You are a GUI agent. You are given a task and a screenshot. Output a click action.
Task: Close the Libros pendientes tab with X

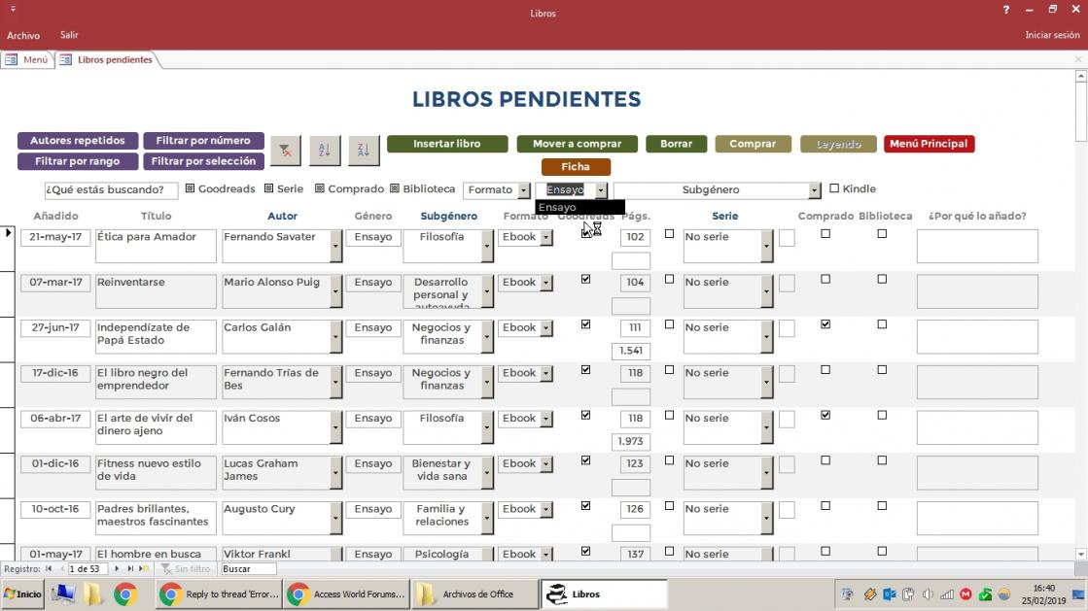pos(1078,59)
